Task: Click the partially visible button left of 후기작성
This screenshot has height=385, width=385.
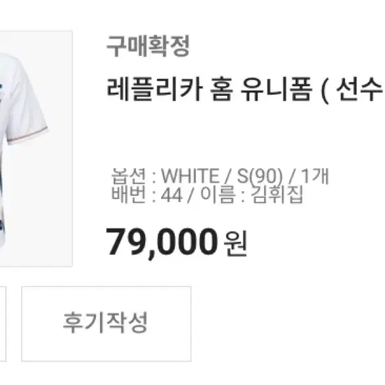Action: 3,324
